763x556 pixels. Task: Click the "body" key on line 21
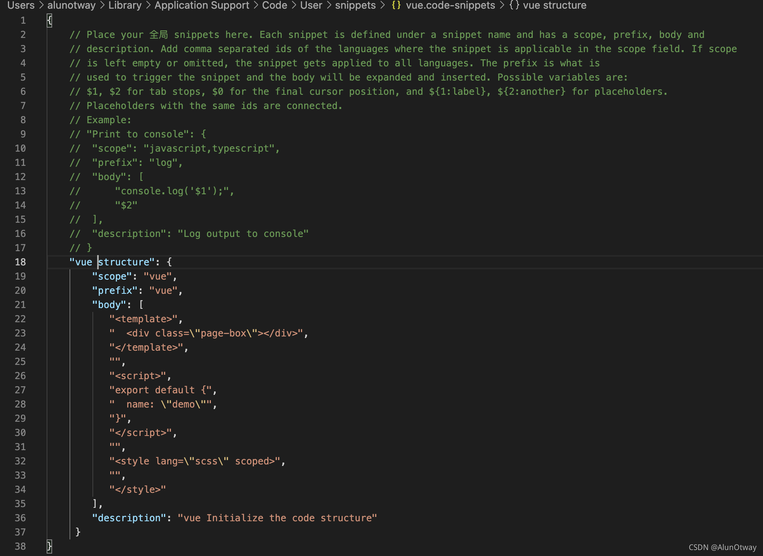[x=109, y=305]
